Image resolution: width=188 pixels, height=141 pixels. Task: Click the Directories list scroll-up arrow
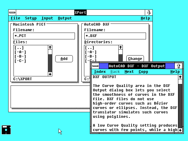[x=121, y=48]
